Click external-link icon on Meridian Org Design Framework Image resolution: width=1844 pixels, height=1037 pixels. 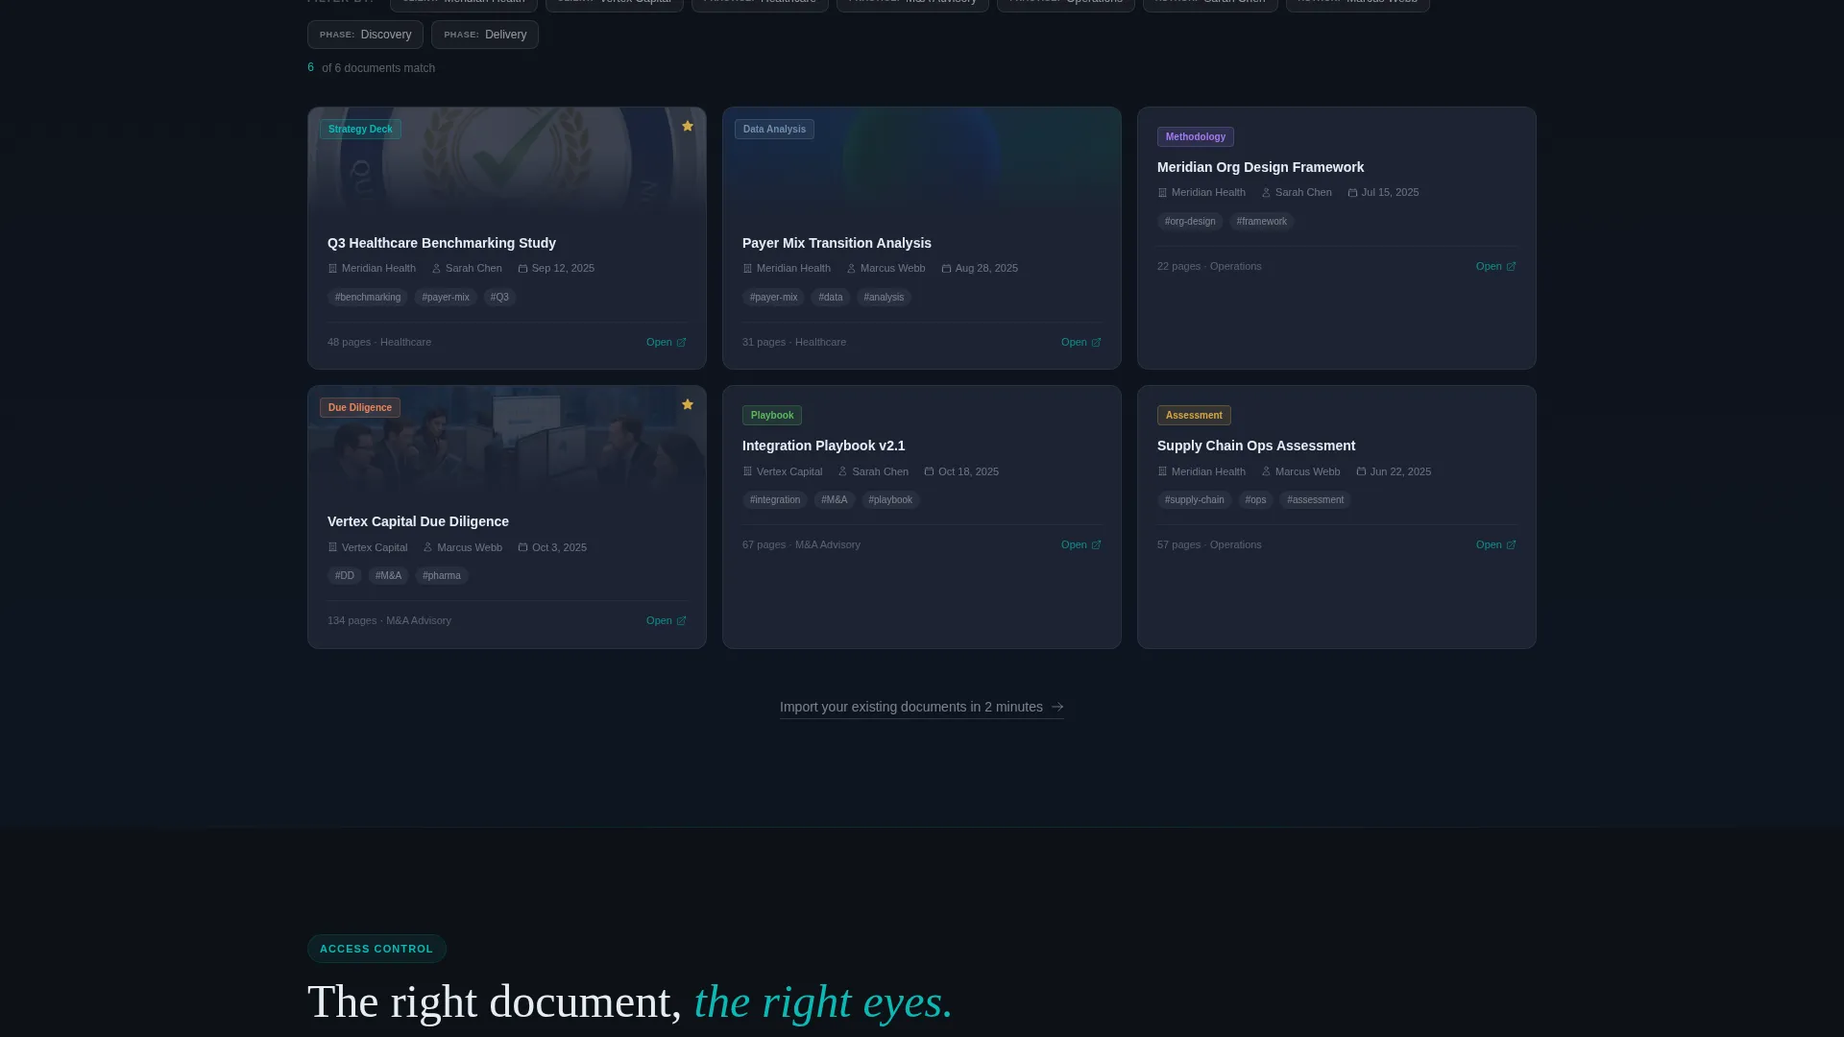coord(1511,267)
